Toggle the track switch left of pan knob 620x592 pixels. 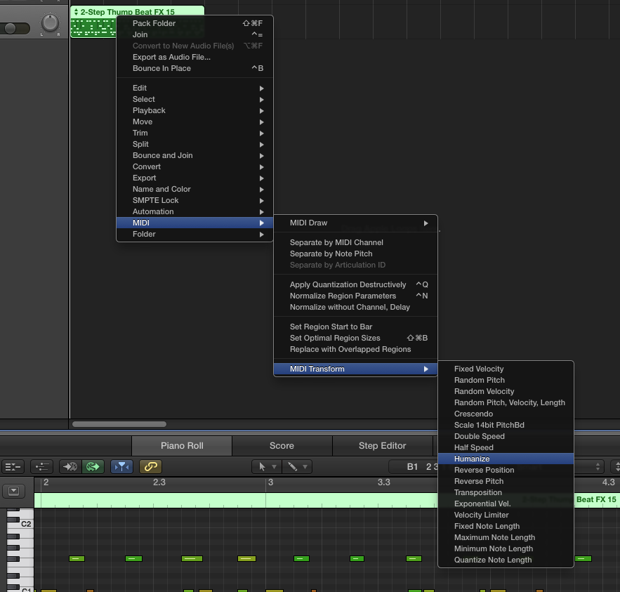pos(15,29)
